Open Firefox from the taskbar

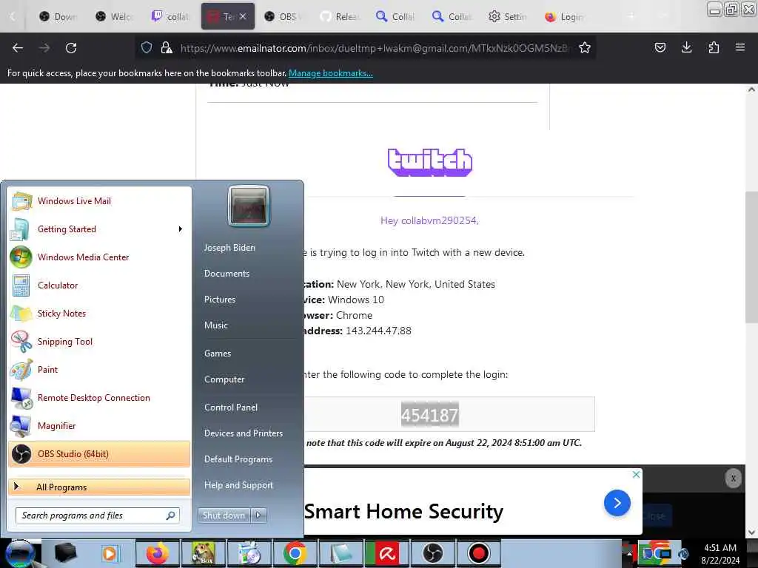point(157,553)
